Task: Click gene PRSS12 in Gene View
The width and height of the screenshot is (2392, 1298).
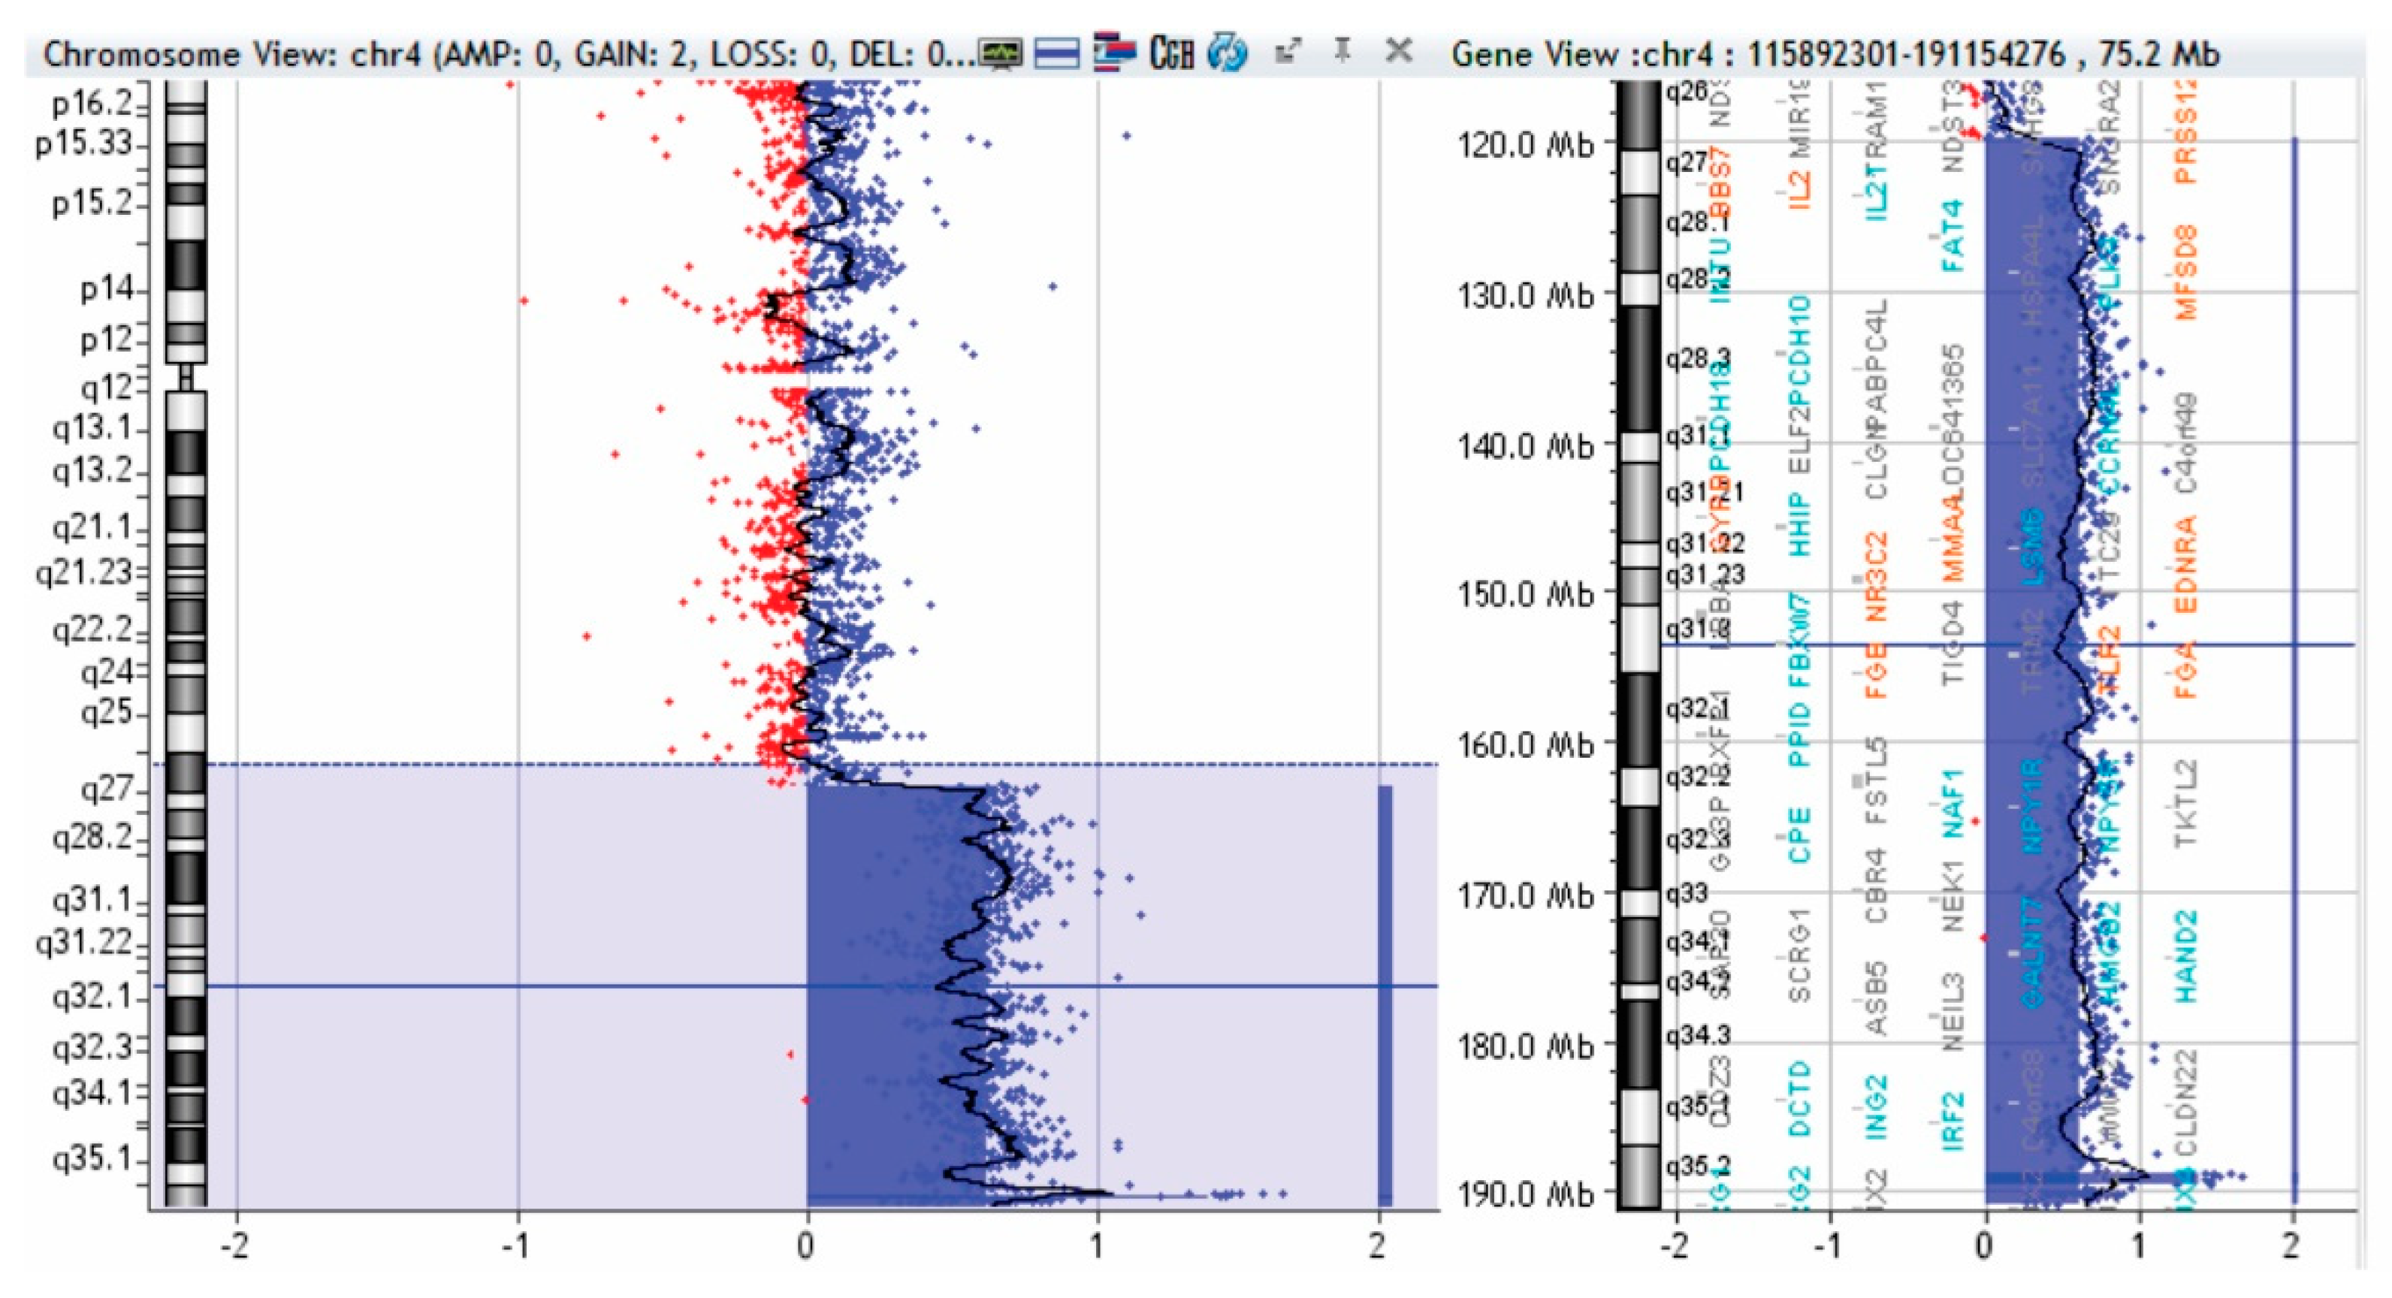Action: (x=2186, y=131)
